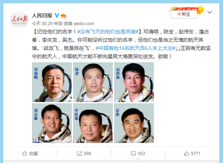Click the blue verified V badge
The image size is (223, 163).
(x=57, y=15)
